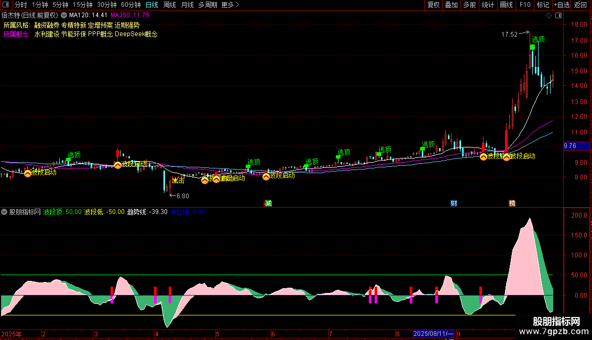
Task: Click the 2025/08/11 date cursor label
Action: pos(433,334)
